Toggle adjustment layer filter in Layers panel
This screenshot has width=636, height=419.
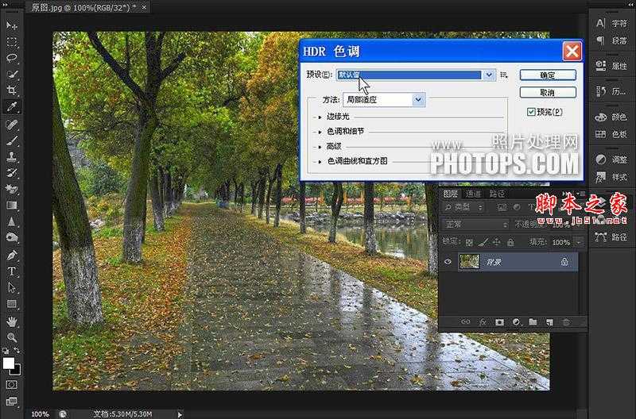516,207
